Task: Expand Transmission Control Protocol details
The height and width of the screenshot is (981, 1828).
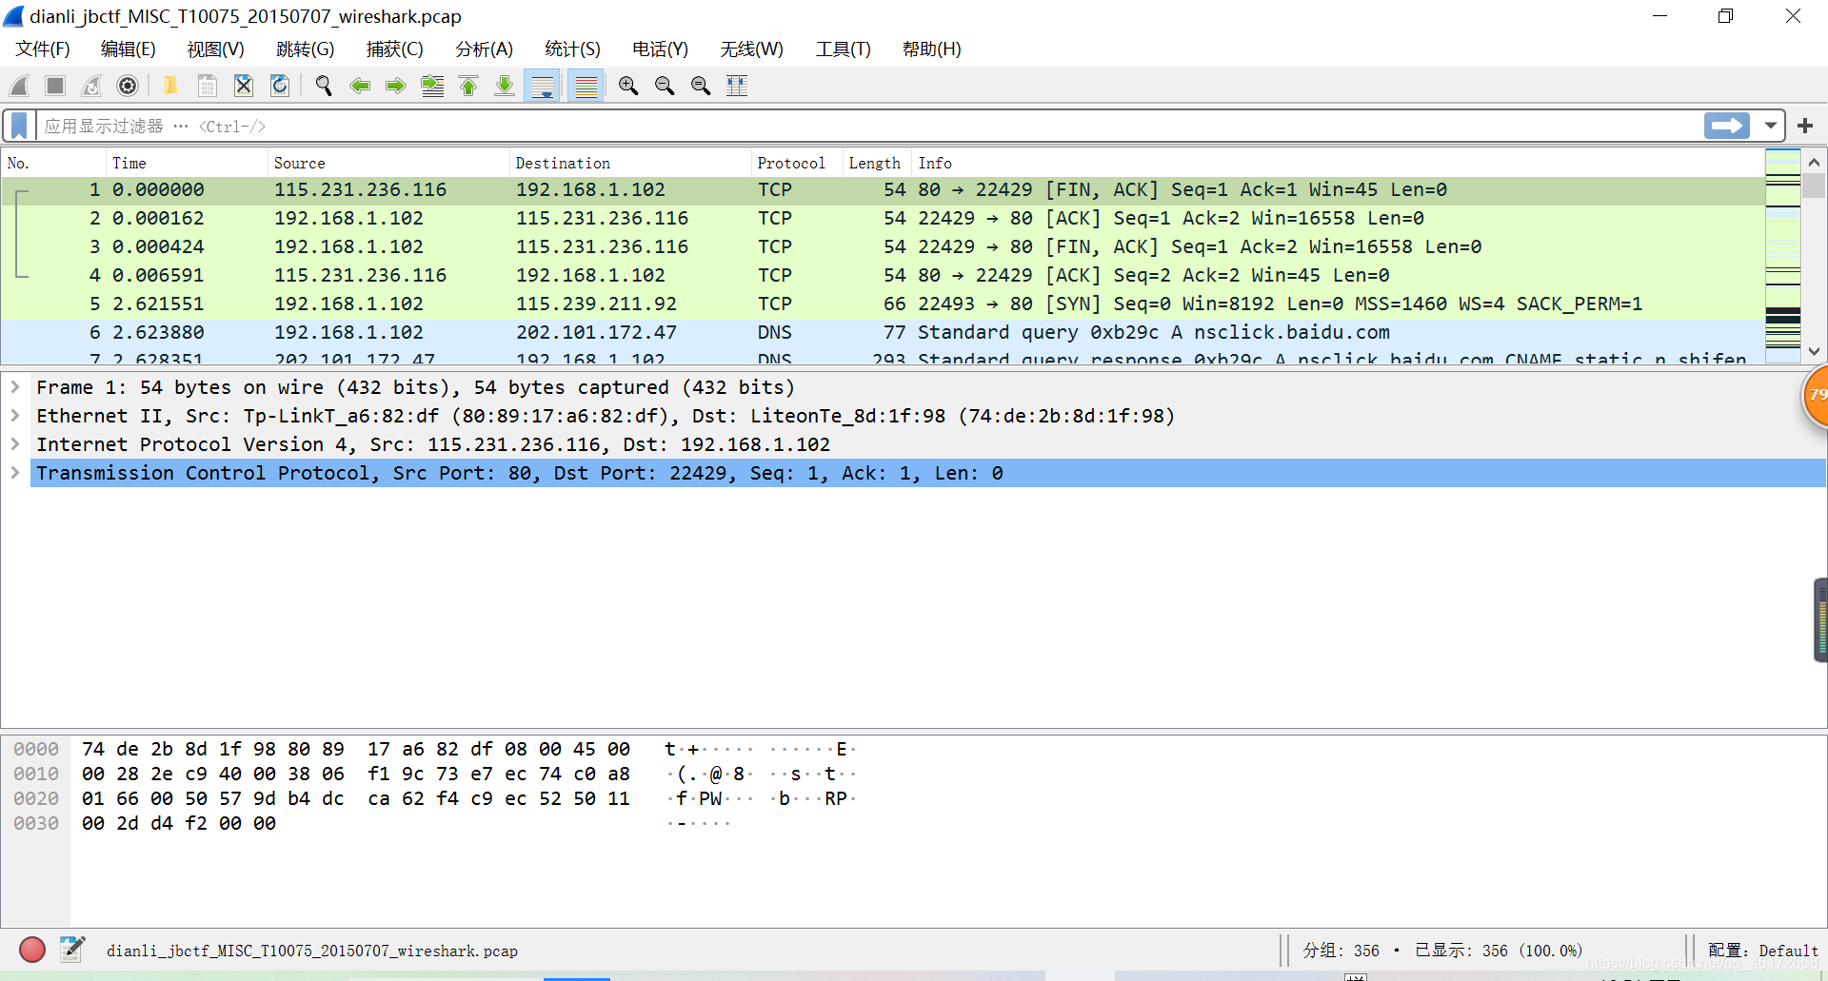Action: pyautogui.click(x=15, y=473)
